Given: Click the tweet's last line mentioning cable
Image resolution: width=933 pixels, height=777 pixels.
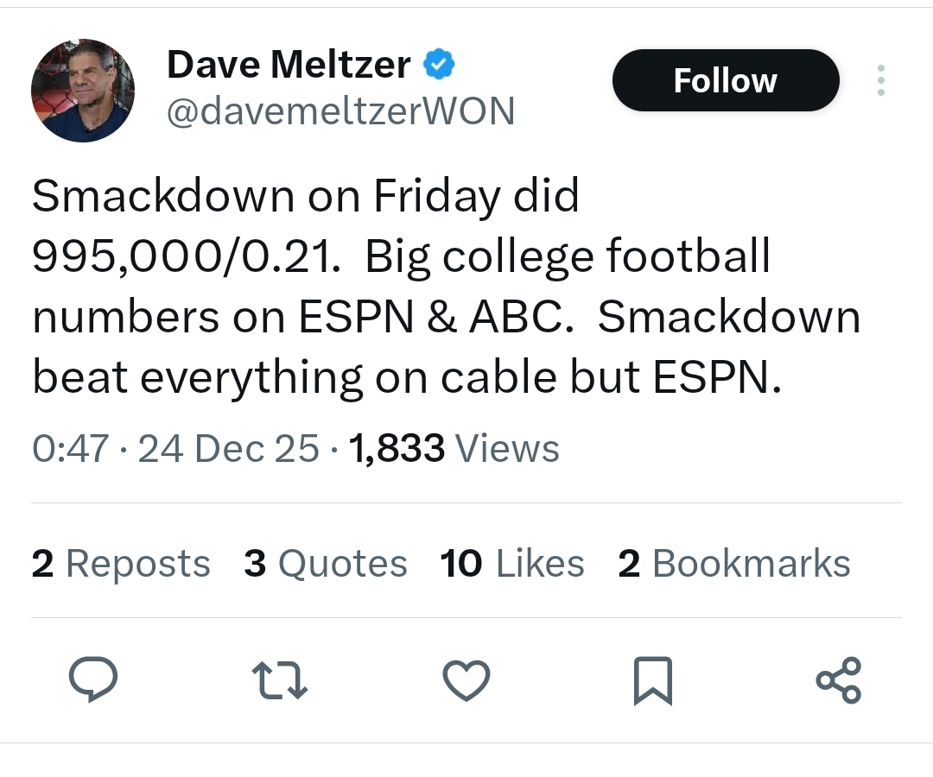Looking at the screenshot, I should (406, 377).
